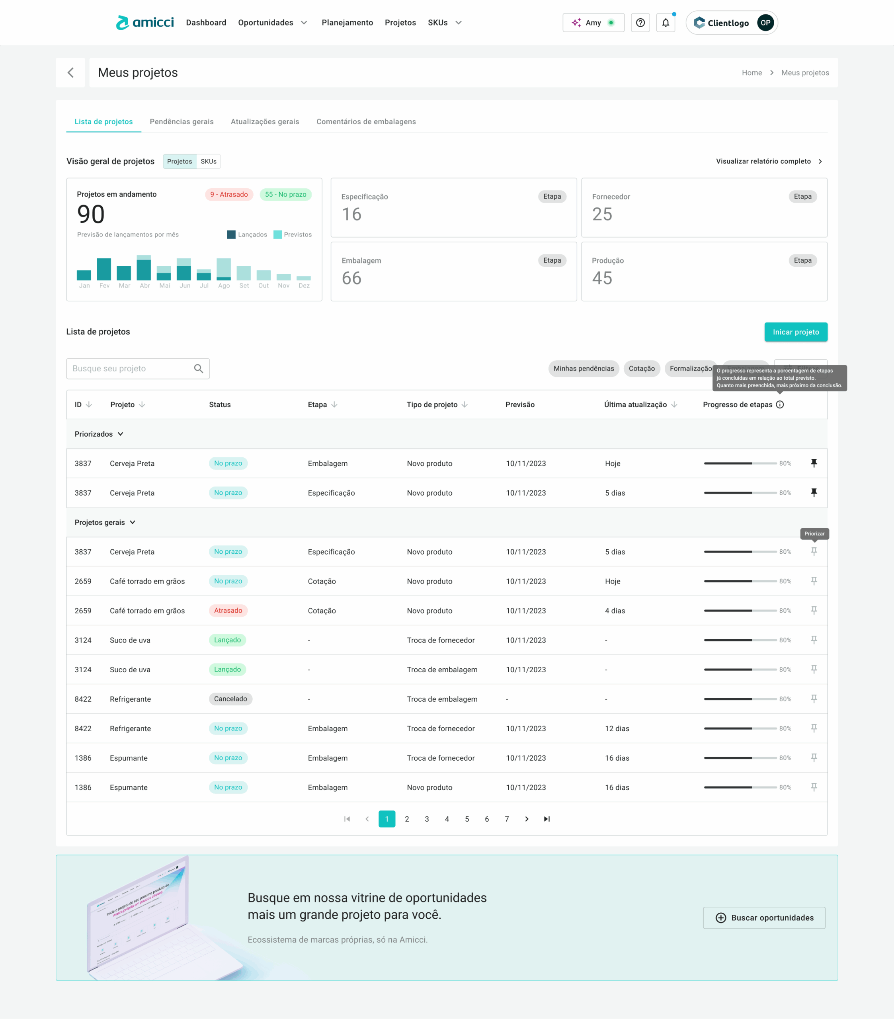The image size is (894, 1019).
Task: Unpin the first prioritized Cerveja Preta Embalagem row
Action: [814, 463]
